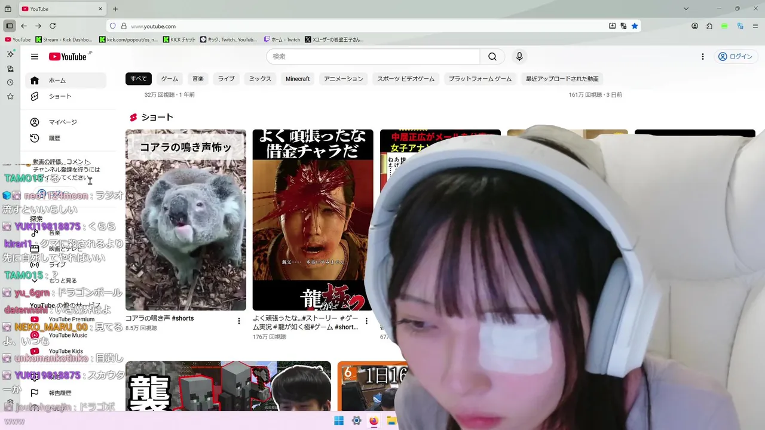
Task: Select ホーム in the sidebar
Action: click(66, 80)
